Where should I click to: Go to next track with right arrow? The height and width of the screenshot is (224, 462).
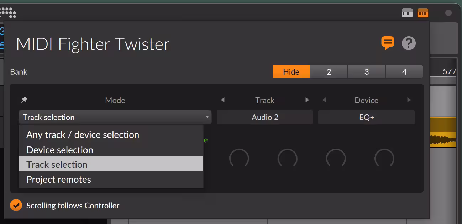coord(307,100)
